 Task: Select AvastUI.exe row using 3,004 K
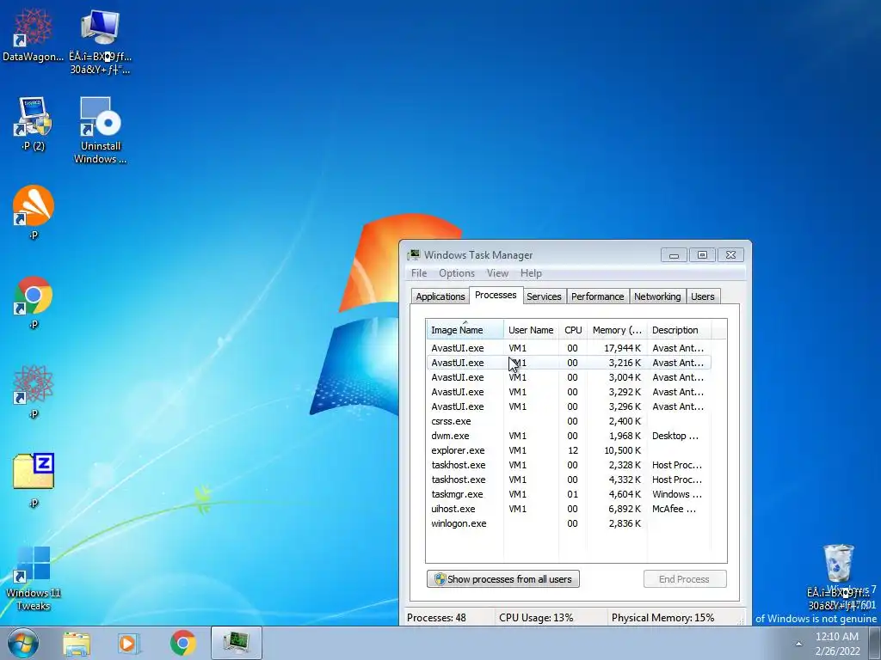[569, 377]
